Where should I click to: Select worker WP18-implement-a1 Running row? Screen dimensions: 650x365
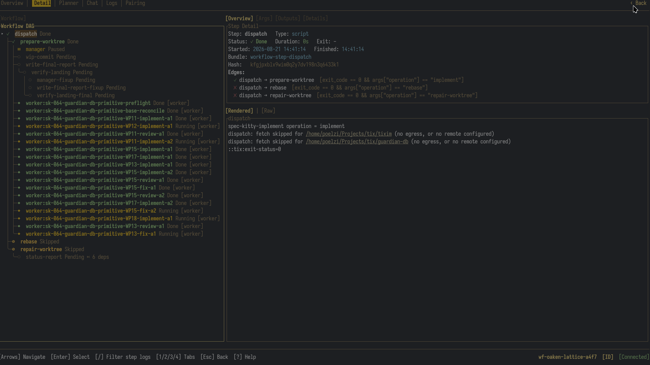pyautogui.click(x=123, y=219)
